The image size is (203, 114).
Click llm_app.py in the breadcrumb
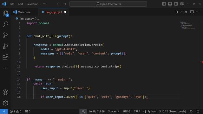(27, 19)
